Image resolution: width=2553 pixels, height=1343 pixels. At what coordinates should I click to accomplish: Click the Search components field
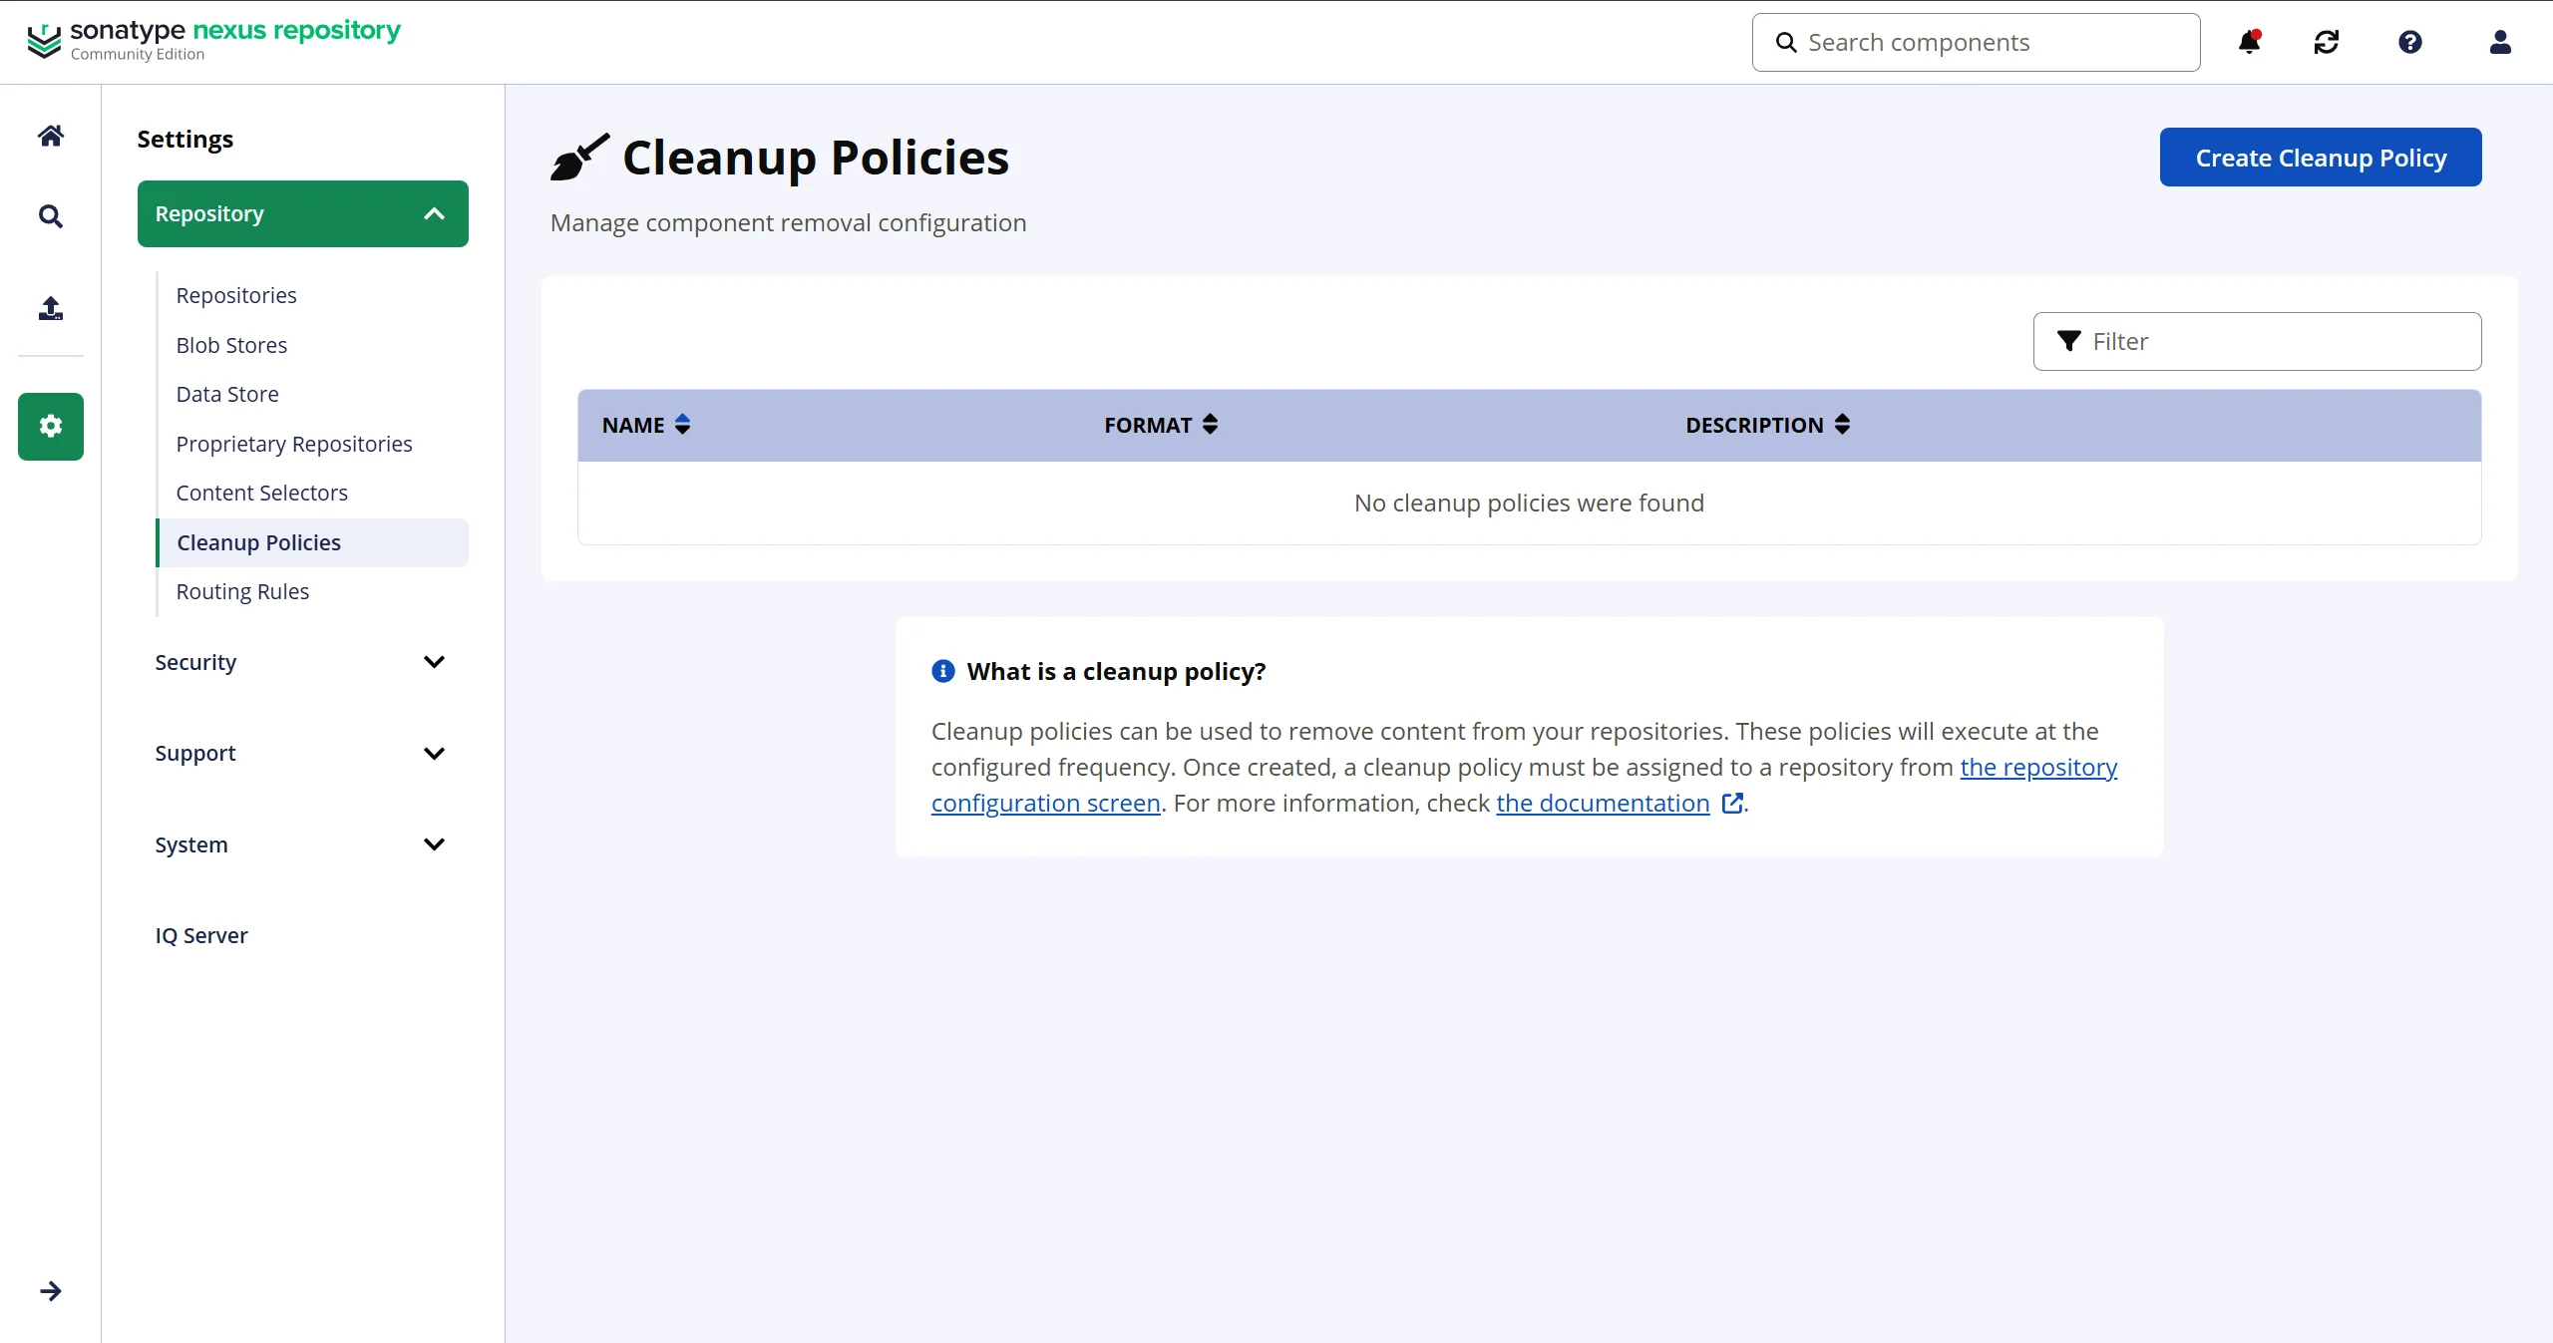click(1976, 42)
